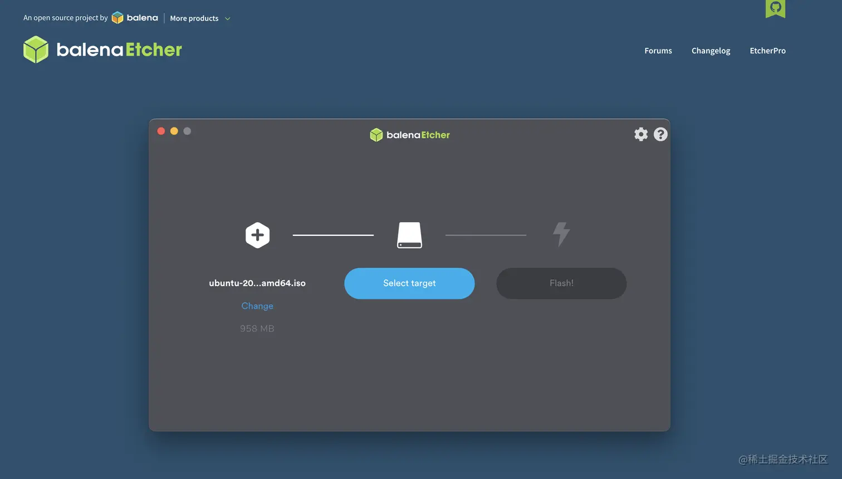The width and height of the screenshot is (842, 479).
Task: Open the Forums page
Action: tap(658, 51)
